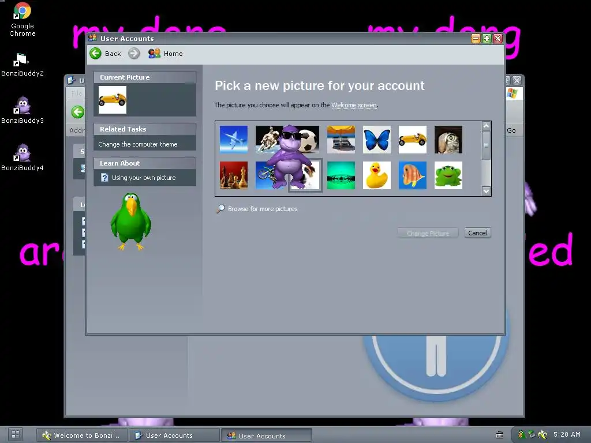
Task: Open the BonziBuddy3 desktop shortcut
Action: point(23,110)
